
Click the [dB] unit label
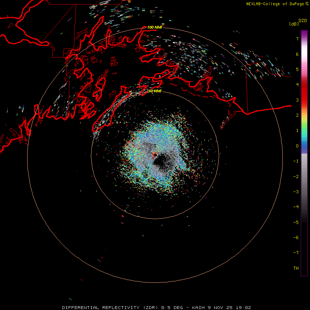294,24
